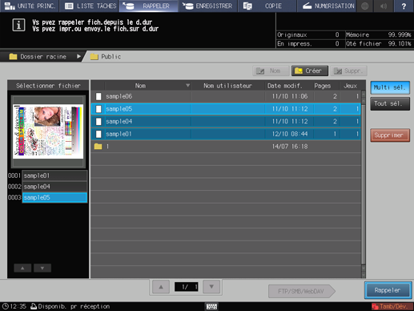The image size is (414, 311).
Task: Click the Tamb/Dév. status indicator
Action: (x=392, y=306)
